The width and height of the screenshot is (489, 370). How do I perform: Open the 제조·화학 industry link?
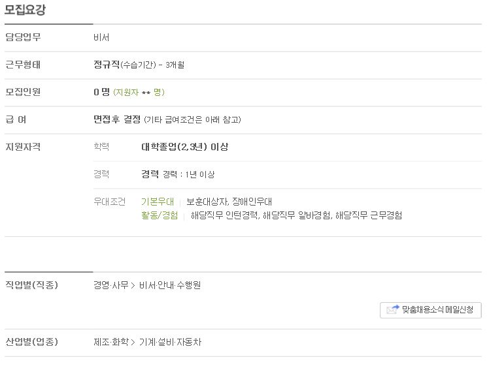(x=111, y=342)
